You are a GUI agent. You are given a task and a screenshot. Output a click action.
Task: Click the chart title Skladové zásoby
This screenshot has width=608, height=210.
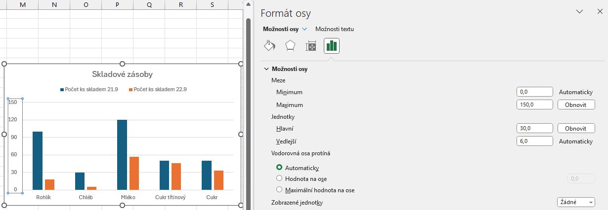pos(122,74)
